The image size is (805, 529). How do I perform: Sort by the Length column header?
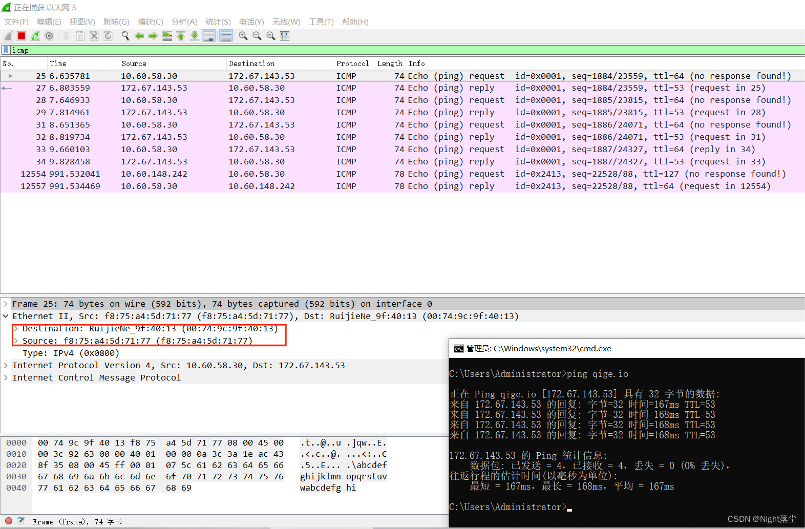click(391, 64)
